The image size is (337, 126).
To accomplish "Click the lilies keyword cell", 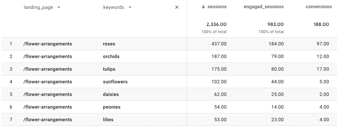I will (x=108, y=120).
